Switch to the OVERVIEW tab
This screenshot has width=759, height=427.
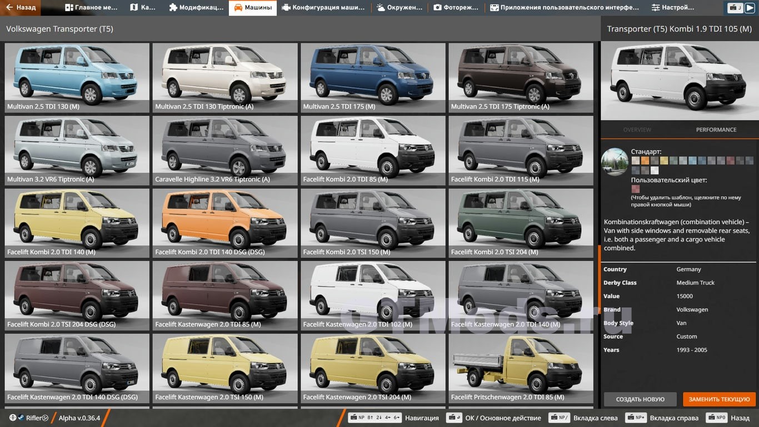pos(637,130)
